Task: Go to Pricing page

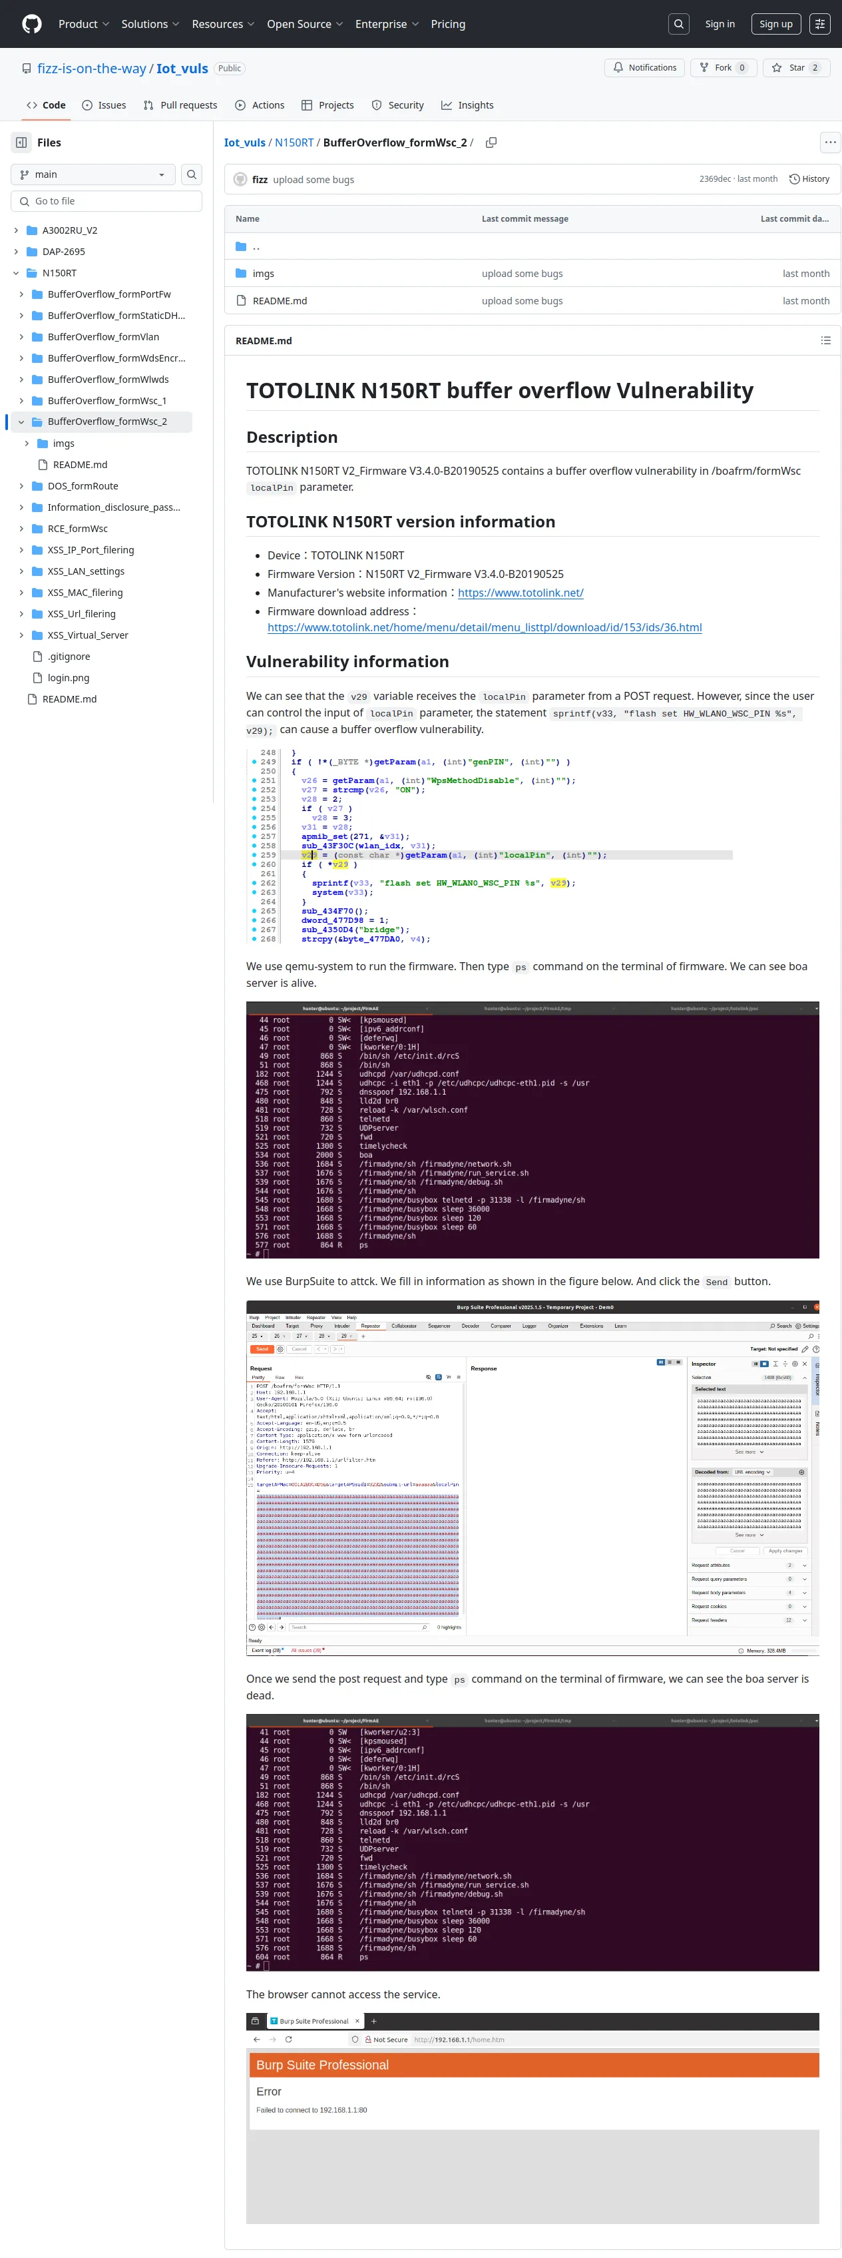Action: click(x=448, y=24)
